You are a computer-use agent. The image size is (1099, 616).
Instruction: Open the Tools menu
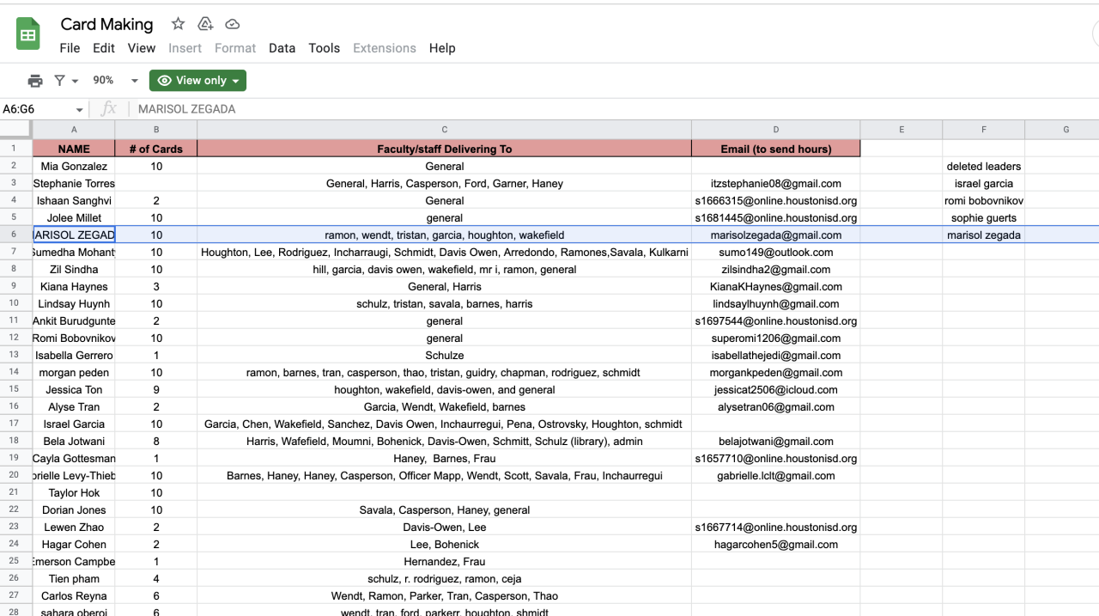point(324,48)
